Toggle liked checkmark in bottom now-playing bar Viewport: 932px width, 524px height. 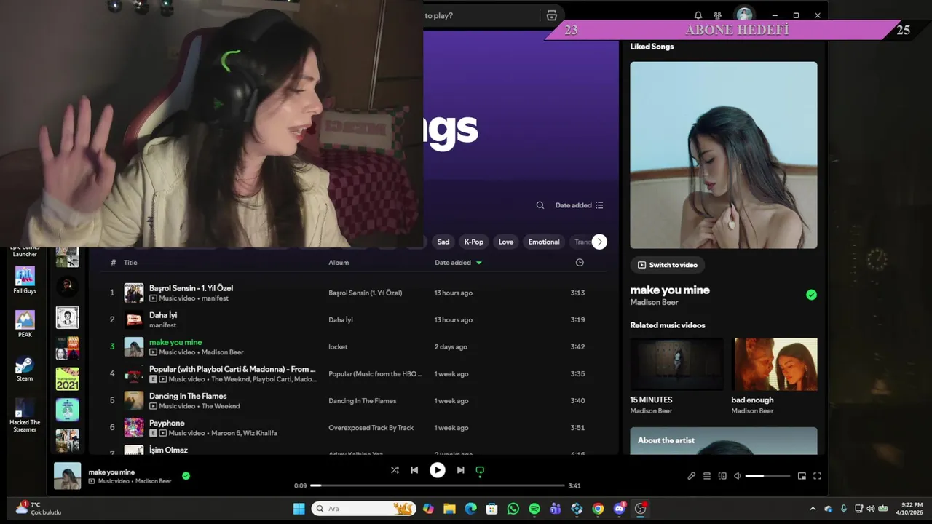[186, 476]
